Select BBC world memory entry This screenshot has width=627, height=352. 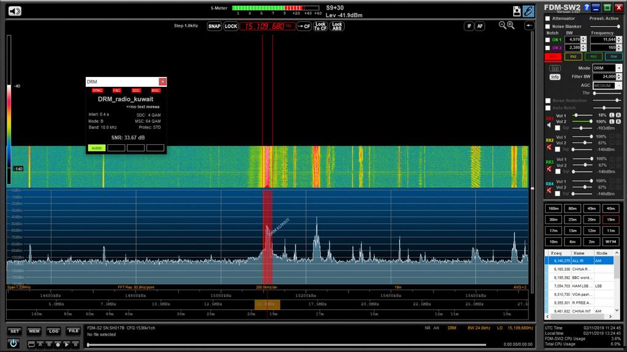(x=579, y=278)
